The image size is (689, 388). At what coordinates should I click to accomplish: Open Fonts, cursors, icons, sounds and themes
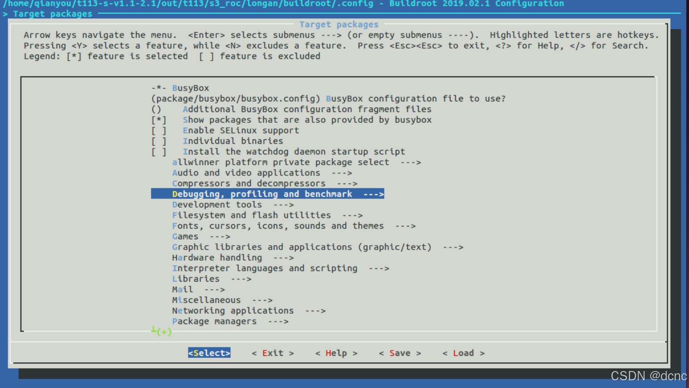click(294, 226)
